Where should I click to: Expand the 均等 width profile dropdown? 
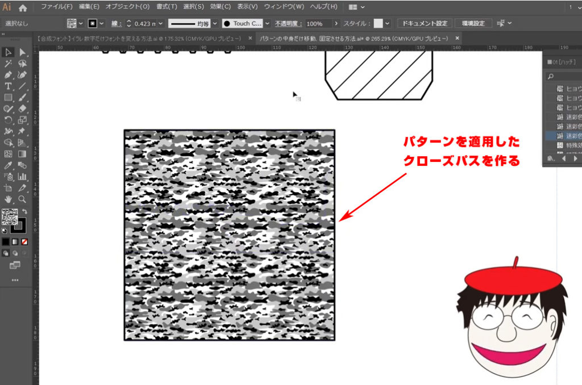pos(215,23)
